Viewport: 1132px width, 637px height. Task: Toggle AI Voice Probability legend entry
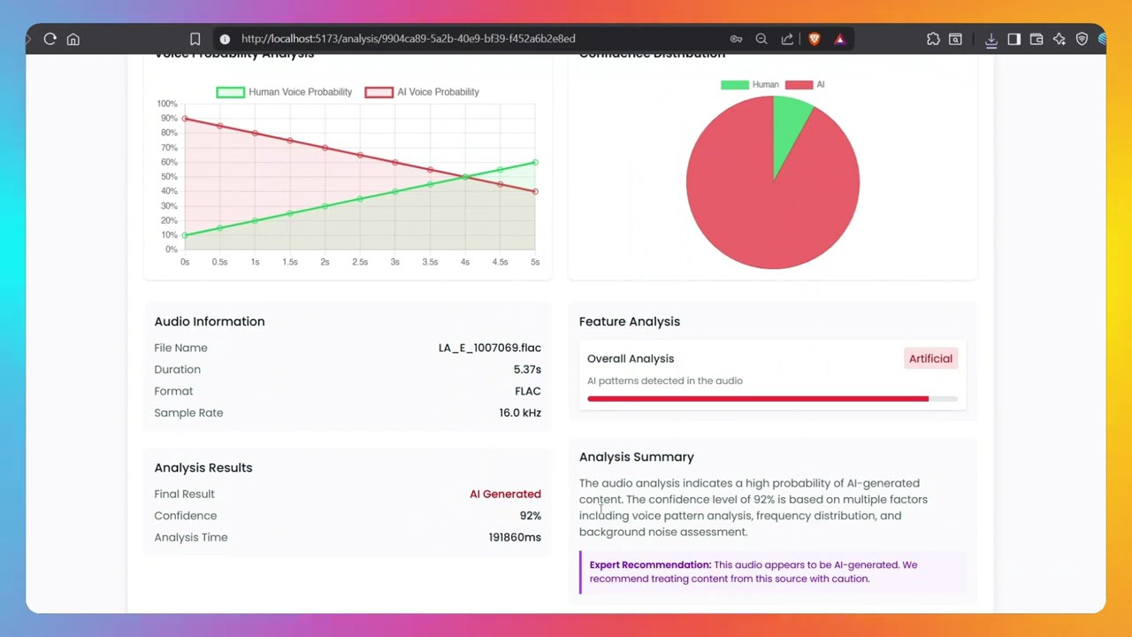[x=422, y=92]
